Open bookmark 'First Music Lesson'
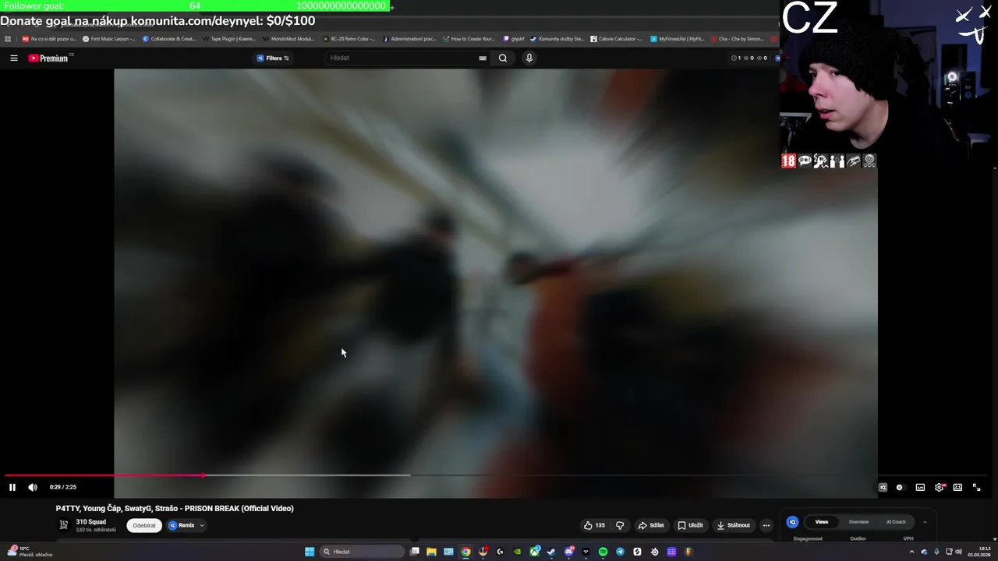The height and width of the screenshot is (561, 998). point(108,39)
